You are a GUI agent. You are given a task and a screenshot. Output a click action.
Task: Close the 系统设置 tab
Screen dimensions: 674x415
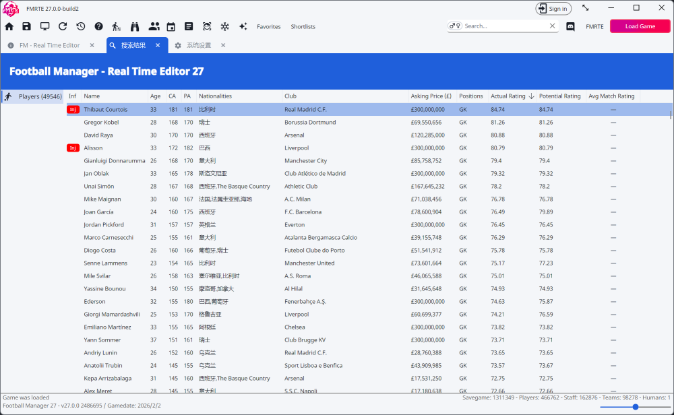tap(223, 45)
